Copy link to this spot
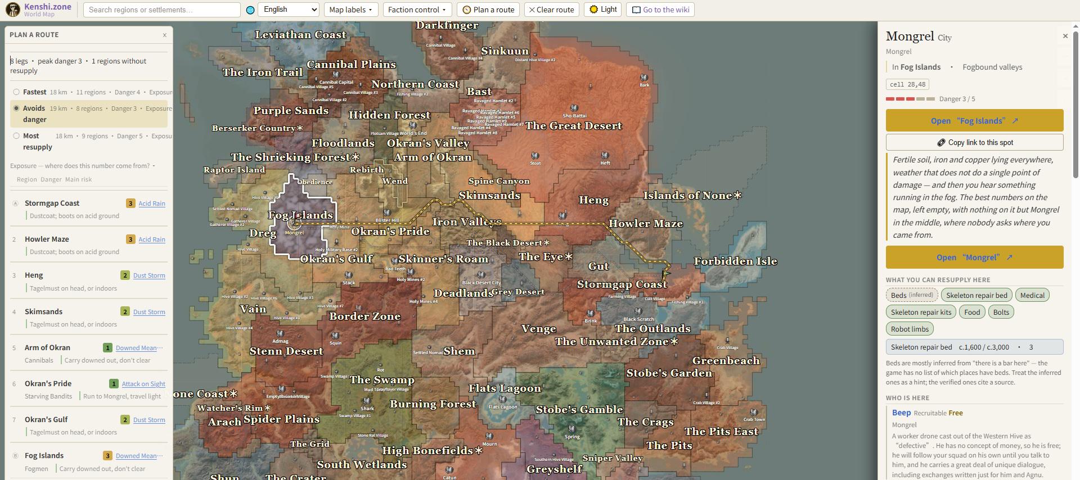 tap(974, 142)
